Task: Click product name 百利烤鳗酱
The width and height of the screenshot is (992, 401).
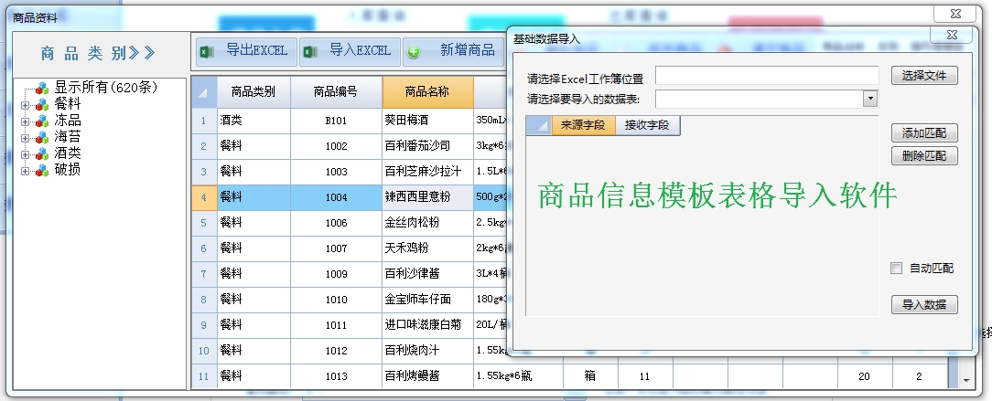Action: tap(413, 375)
